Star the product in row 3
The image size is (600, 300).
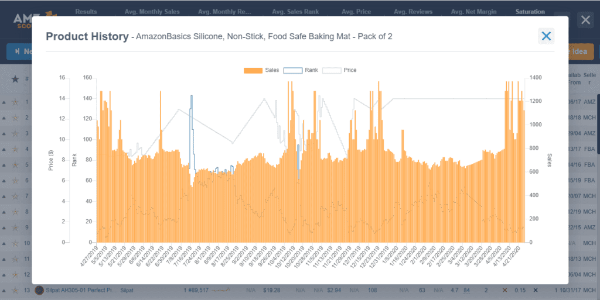tap(15, 133)
